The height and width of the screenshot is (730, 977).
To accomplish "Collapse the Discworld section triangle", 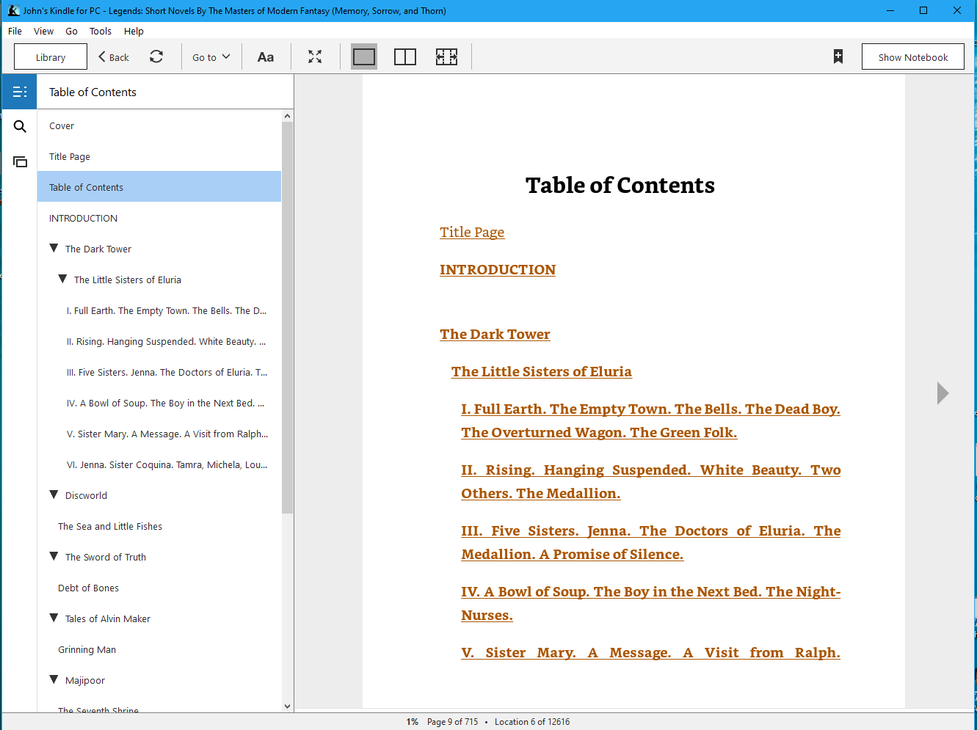I will (x=54, y=495).
